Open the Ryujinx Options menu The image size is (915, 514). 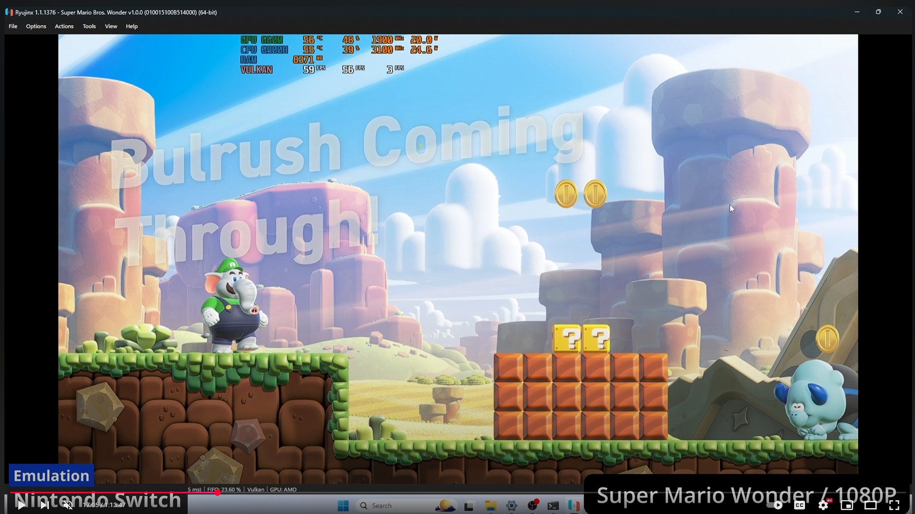point(36,26)
